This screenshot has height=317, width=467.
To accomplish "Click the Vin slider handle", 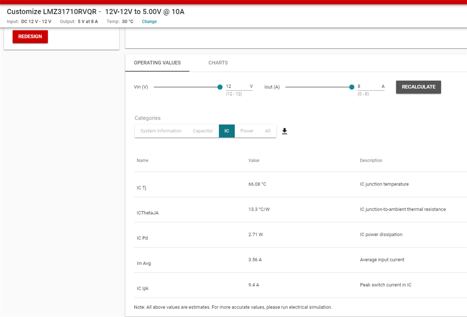I will pos(220,87).
